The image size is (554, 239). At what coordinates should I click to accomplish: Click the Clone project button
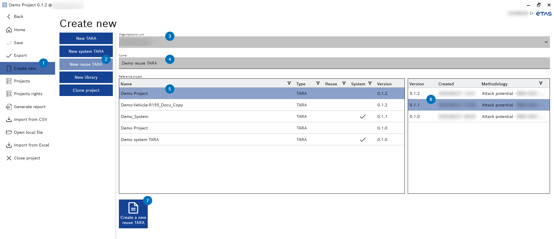86,90
